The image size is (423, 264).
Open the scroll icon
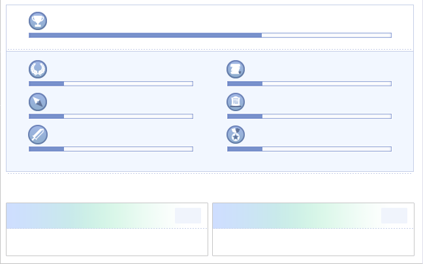pos(236,69)
